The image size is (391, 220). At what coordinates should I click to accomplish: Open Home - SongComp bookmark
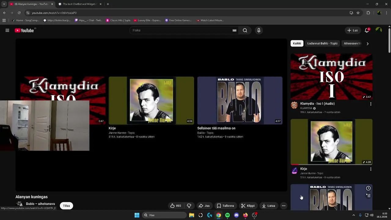(x=25, y=20)
